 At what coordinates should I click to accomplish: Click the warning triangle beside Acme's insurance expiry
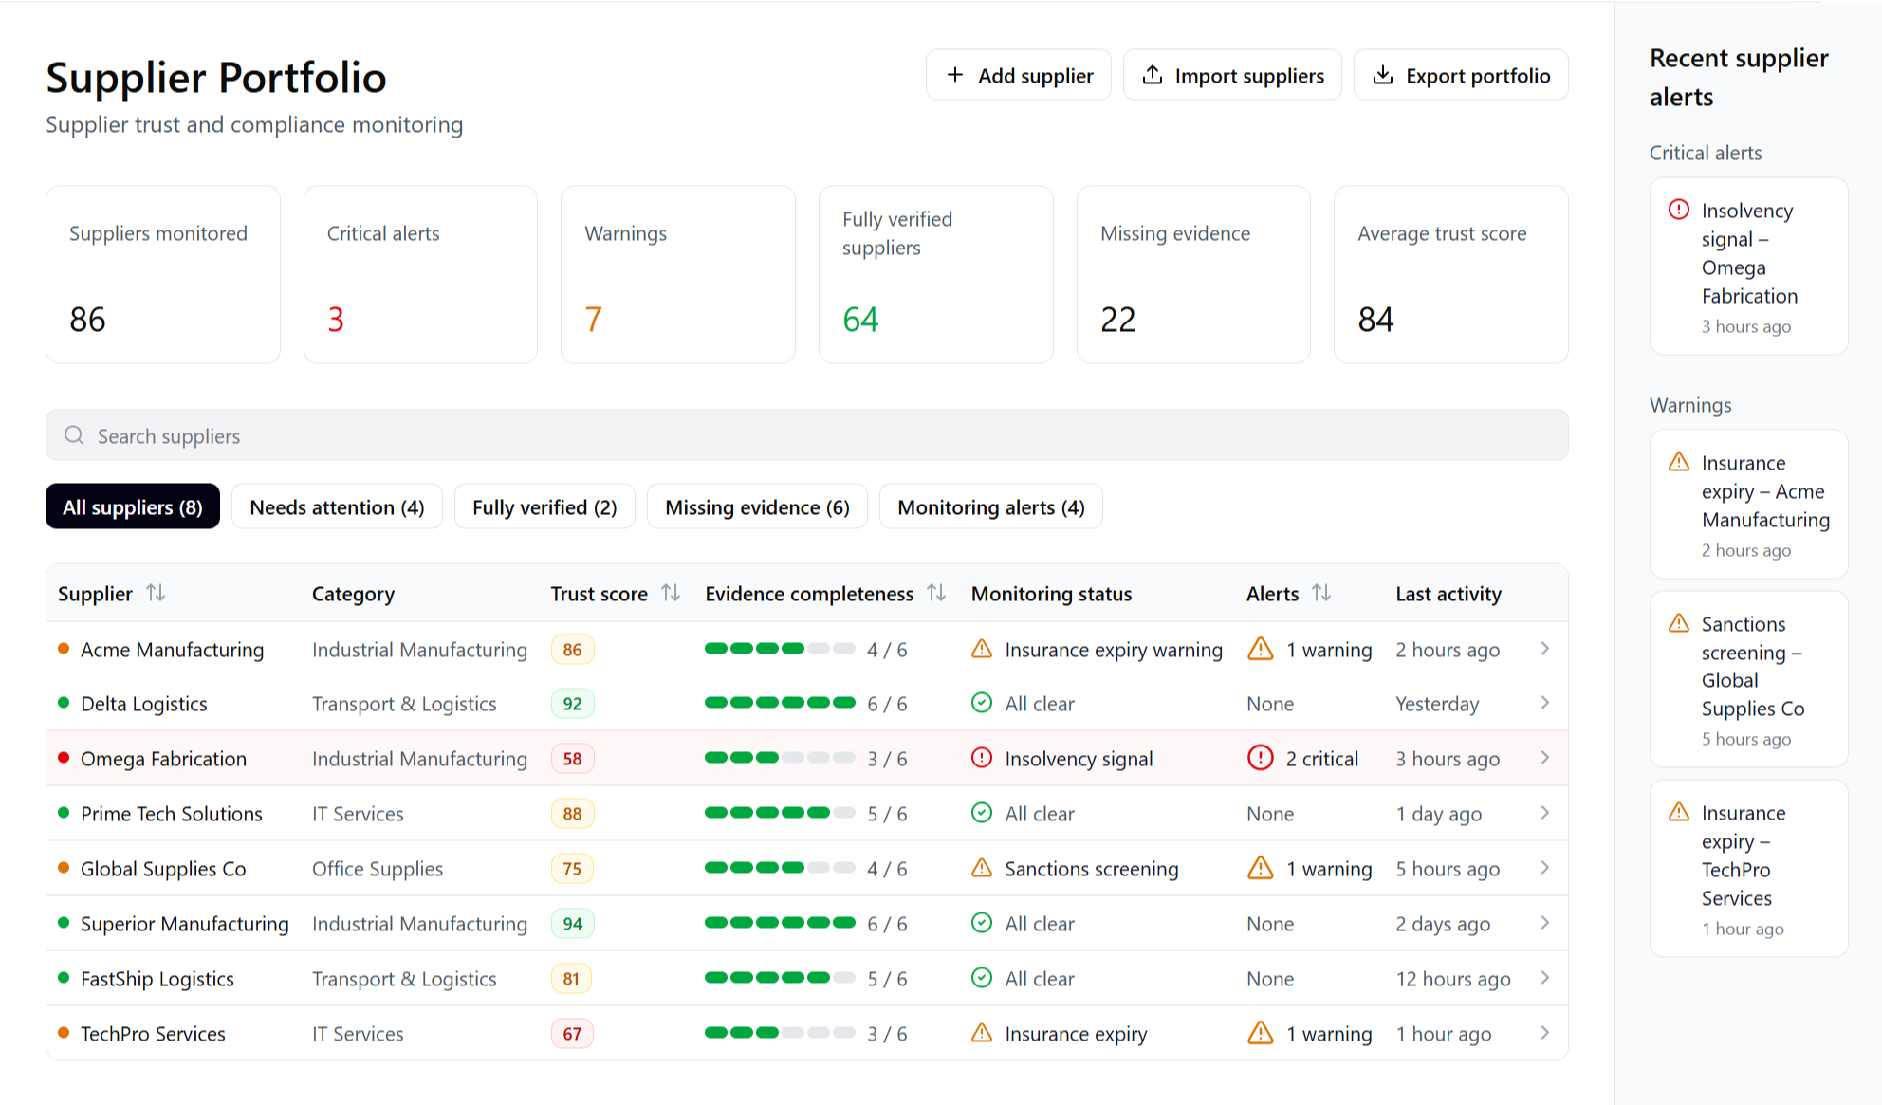(x=983, y=649)
